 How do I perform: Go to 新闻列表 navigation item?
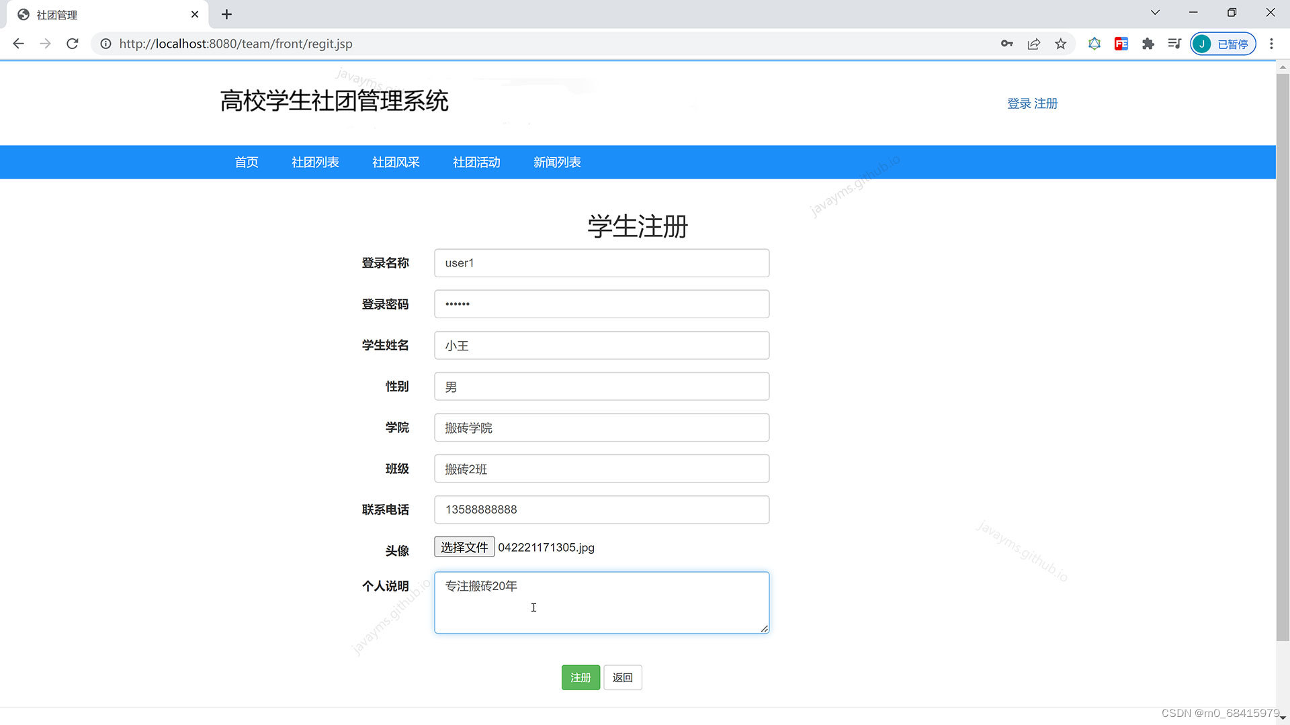(557, 162)
